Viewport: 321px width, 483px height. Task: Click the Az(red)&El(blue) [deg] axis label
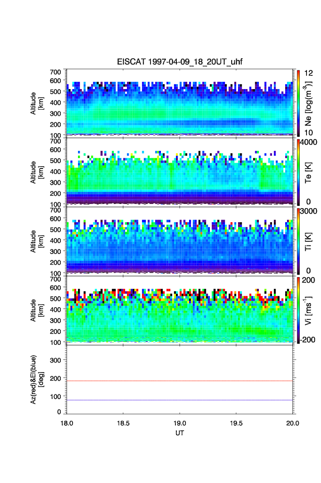click(x=37, y=379)
